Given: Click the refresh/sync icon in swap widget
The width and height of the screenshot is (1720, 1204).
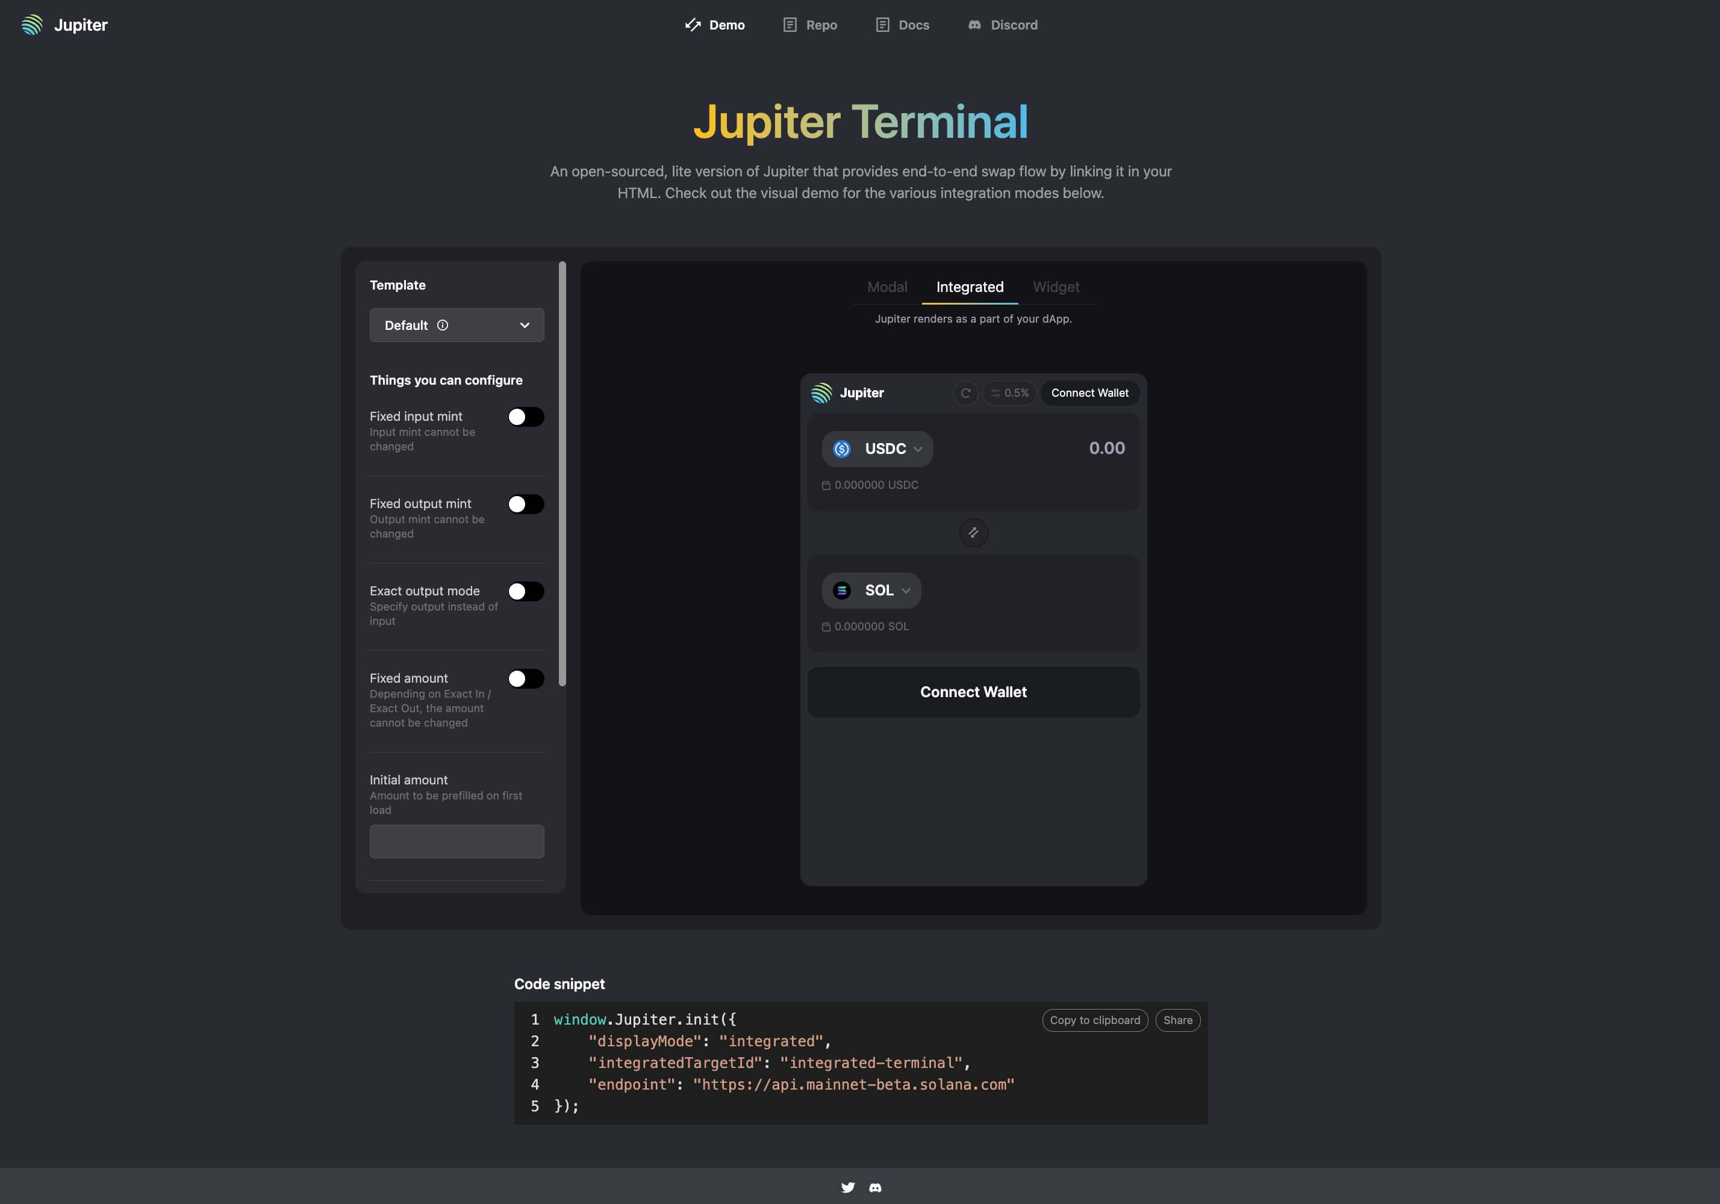Looking at the screenshot, I should pos(965,392).
